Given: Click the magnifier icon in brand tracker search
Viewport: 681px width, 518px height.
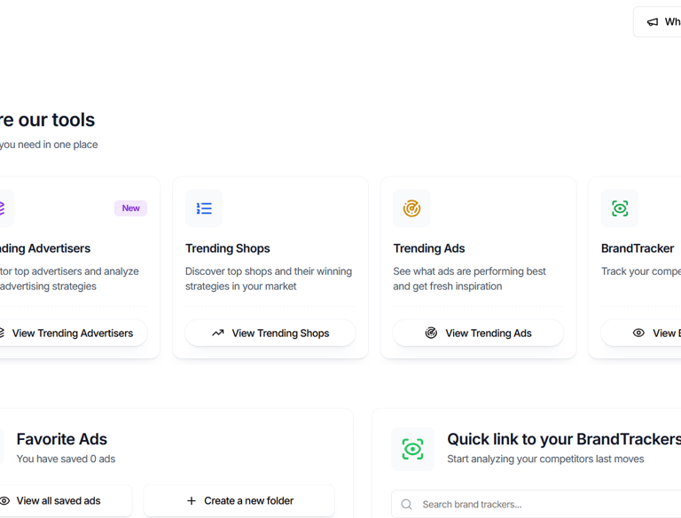Looking at the screenshot, I should pyautogui.click(x=406, y=505).
